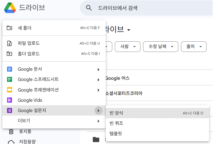Choose 빈 양식 in submenu

click(x=157, y=113)
